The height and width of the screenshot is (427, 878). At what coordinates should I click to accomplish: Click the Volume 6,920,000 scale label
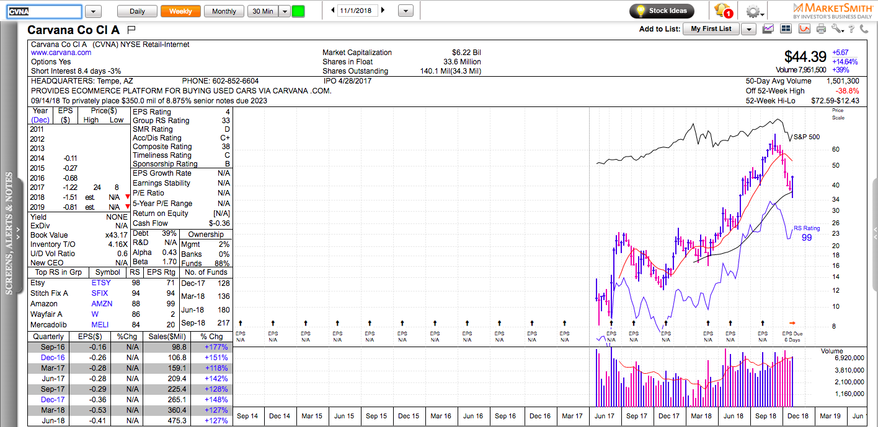tap(849, 358)
